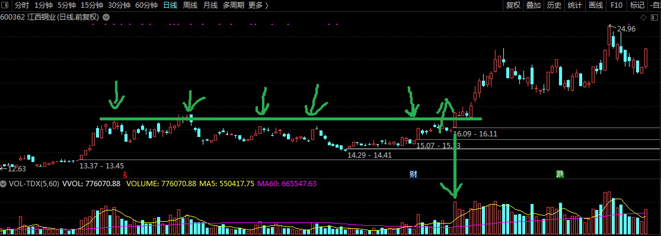Click the 16.09 - 16.11 gap label
The image size is (661, 236).
coord(475,134)
